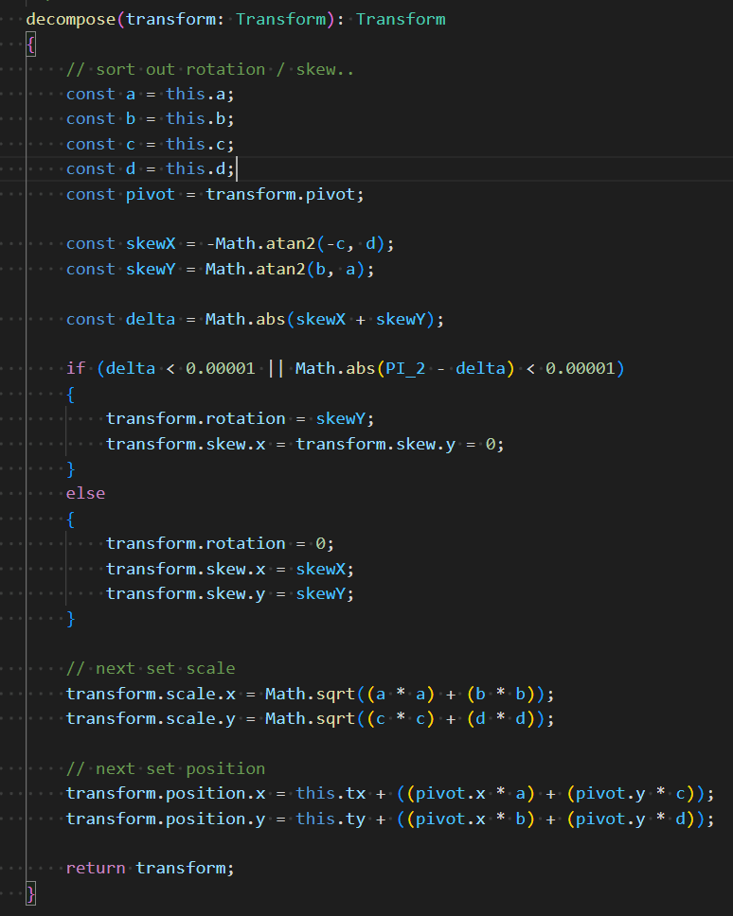Click the return keyword

click(x=96, y=868)
